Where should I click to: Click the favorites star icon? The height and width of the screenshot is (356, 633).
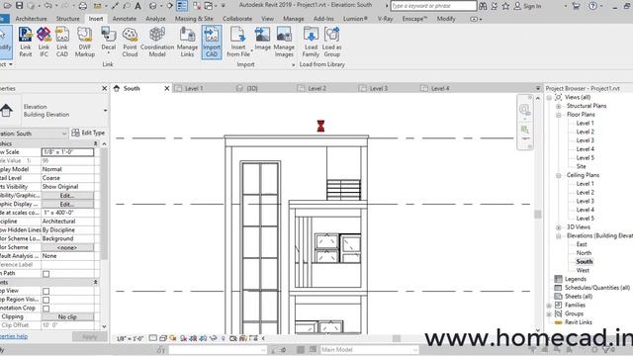(505, 6)
